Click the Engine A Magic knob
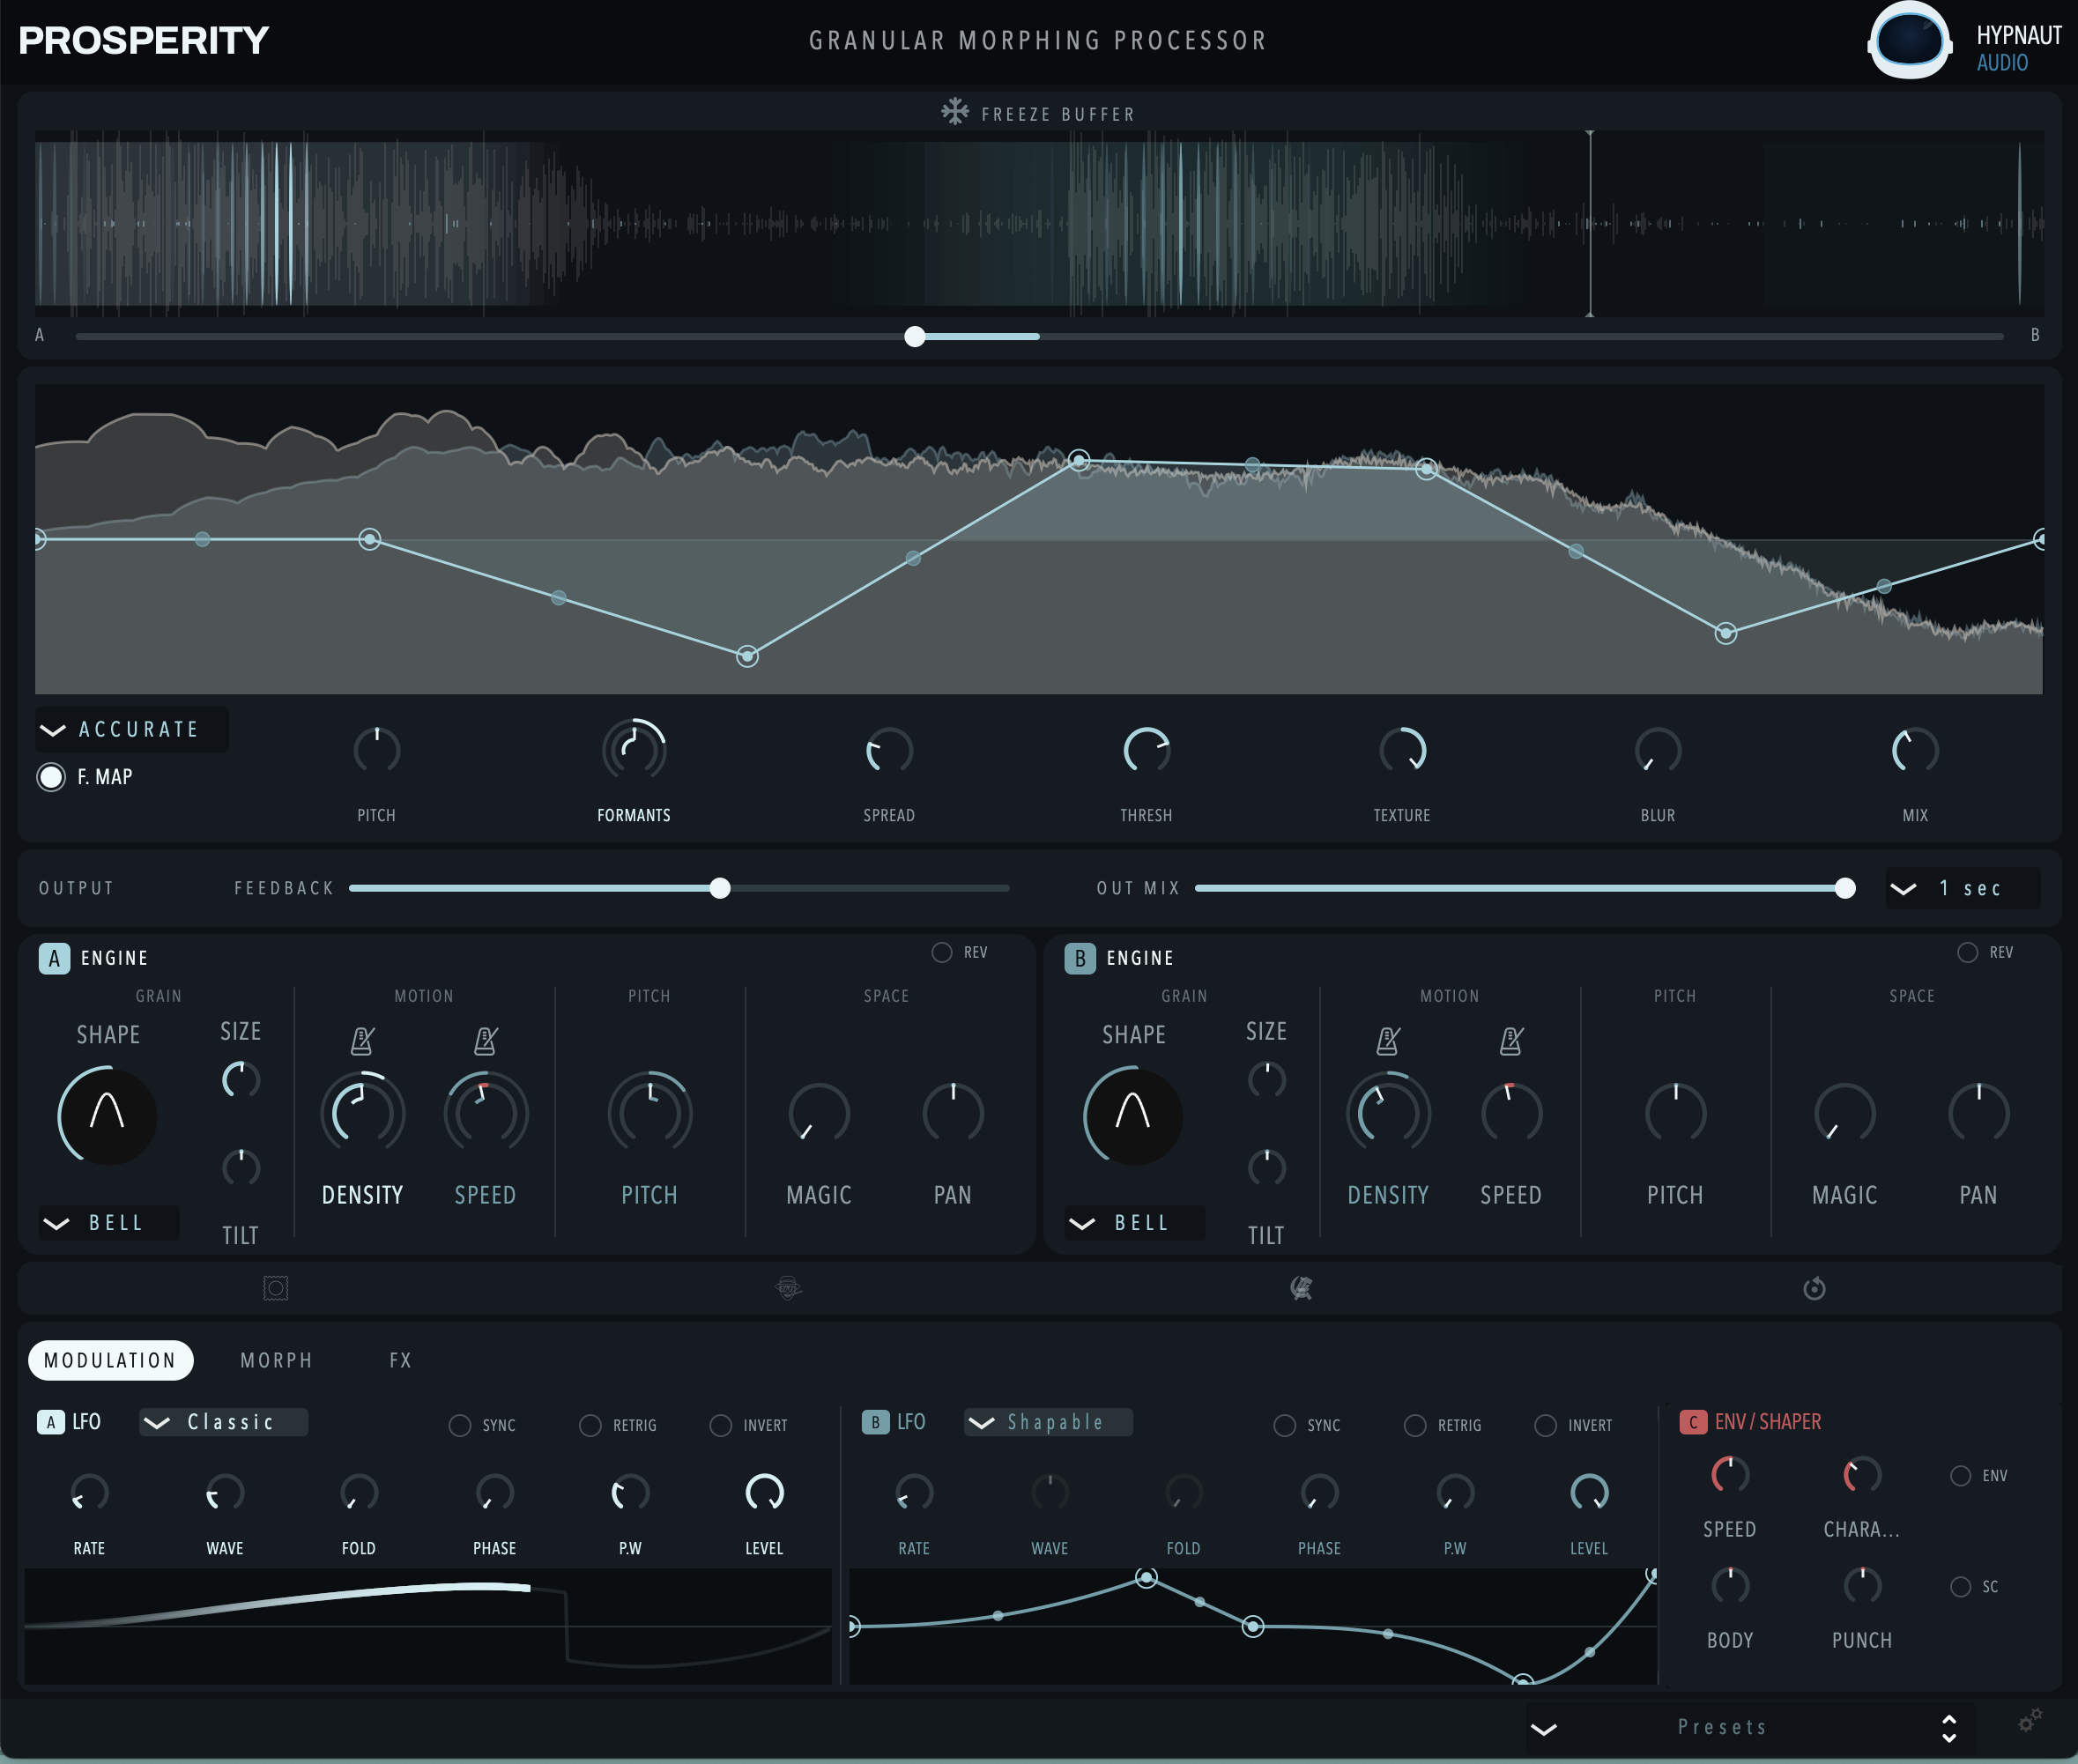Screen dimensions: 2078x1764 [819, 1113]
